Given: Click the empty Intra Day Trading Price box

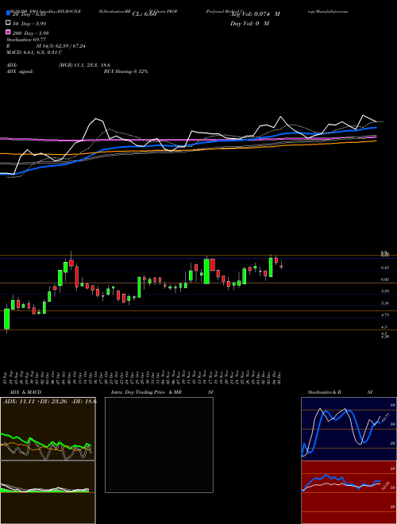Looking at the screenshot, I should point(159,445).
